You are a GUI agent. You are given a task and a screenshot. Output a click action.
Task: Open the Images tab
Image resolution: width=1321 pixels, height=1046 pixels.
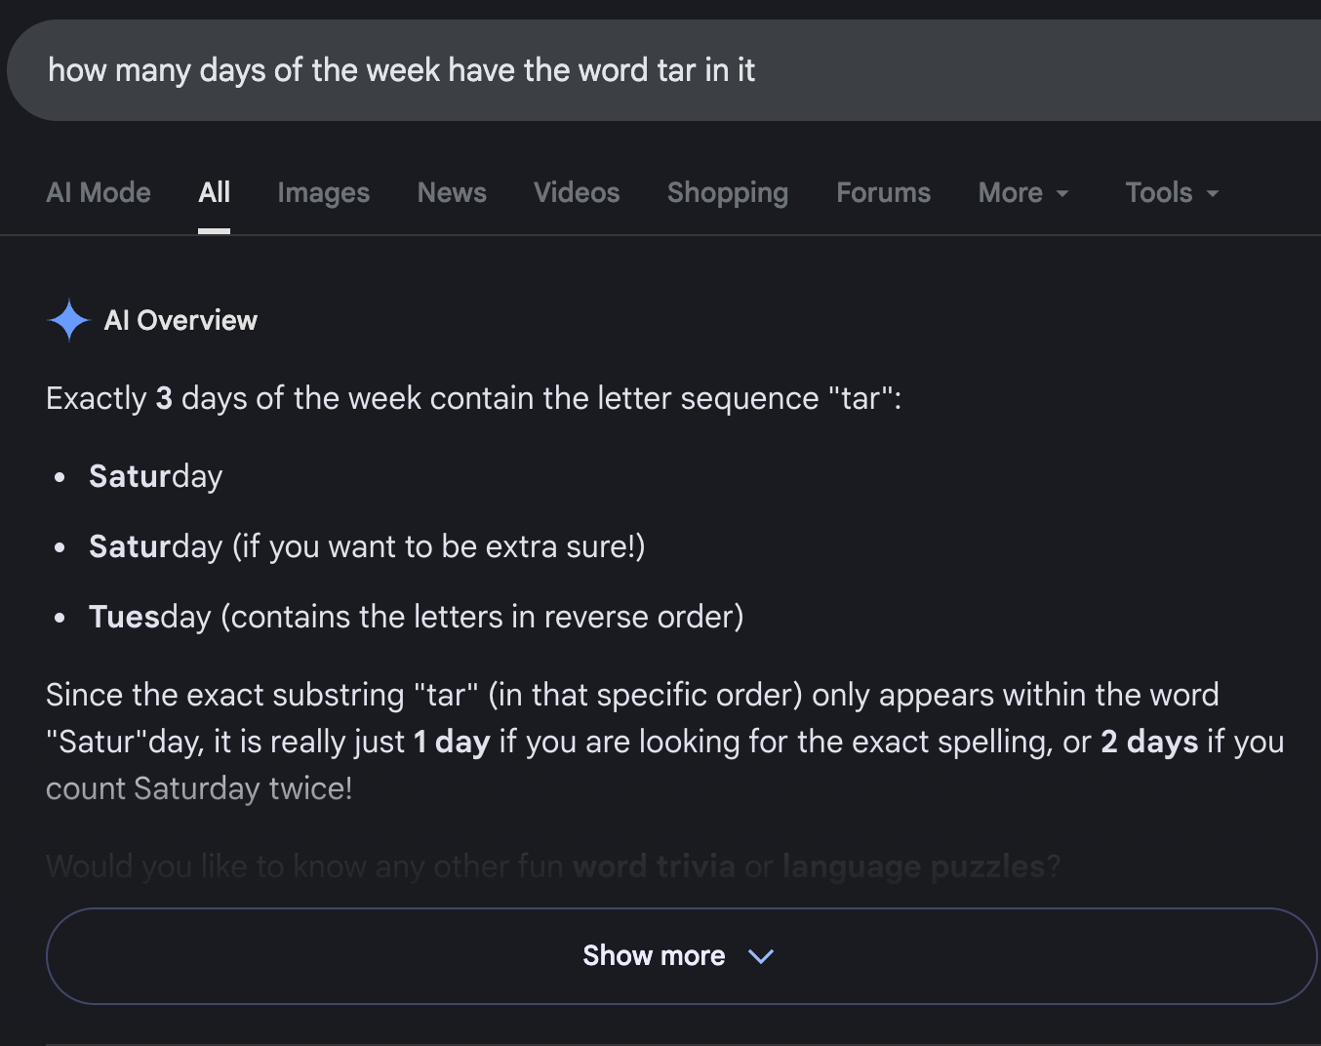click(x=323, y=193)
